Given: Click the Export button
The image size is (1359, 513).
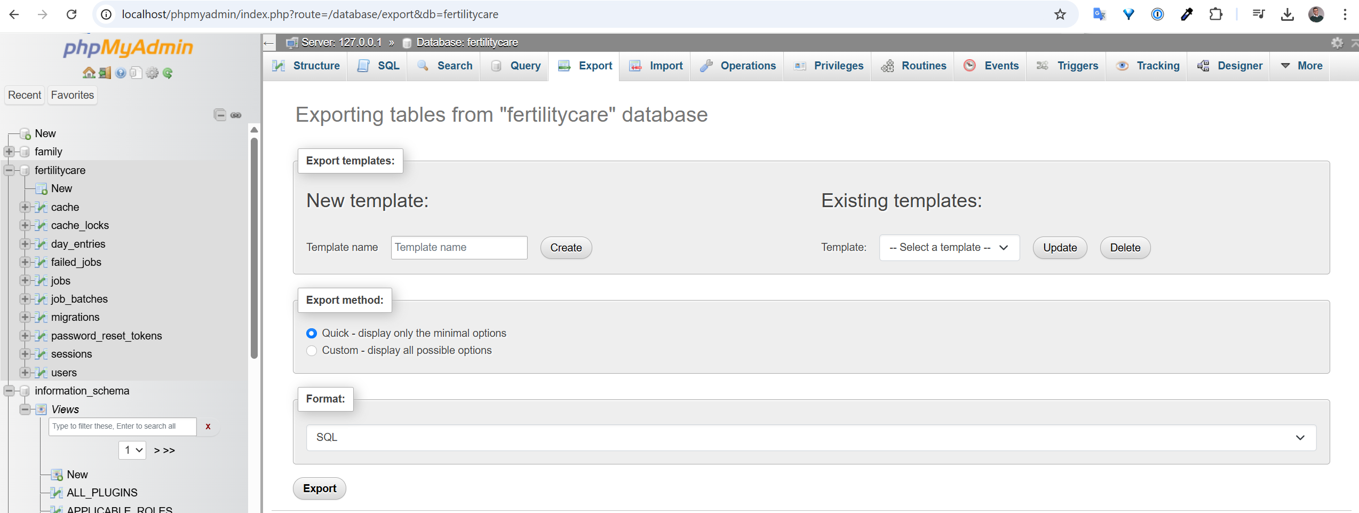Looking at the screenshot, I should click(319, 488).
